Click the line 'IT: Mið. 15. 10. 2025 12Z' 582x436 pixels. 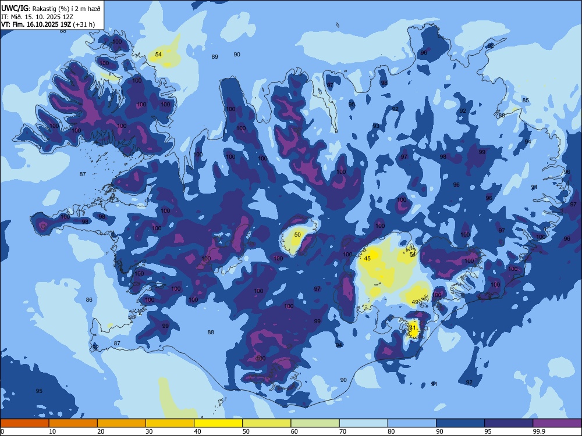[37, 17]
